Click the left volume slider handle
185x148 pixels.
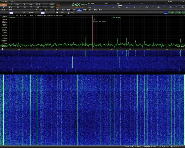click(11, 13)
